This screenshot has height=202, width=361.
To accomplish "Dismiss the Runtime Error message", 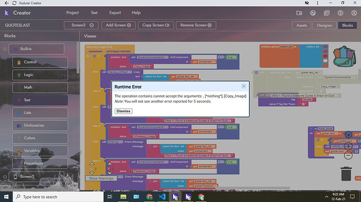I will (x=123, y=111).
